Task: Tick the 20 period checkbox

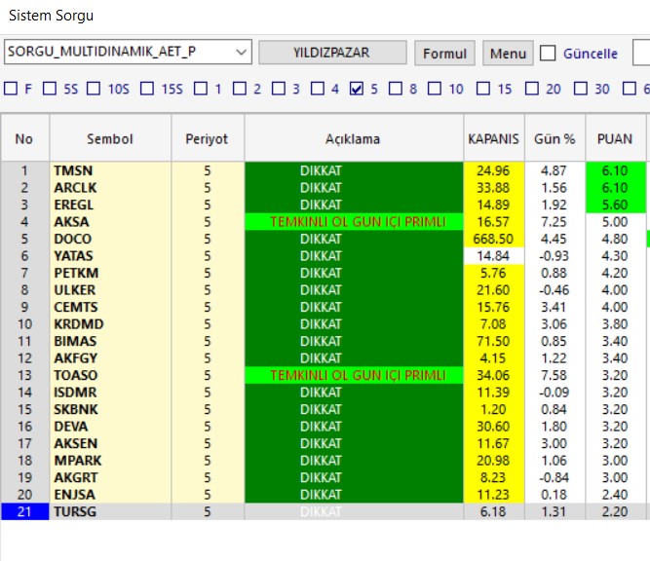Action: point(532,89)
